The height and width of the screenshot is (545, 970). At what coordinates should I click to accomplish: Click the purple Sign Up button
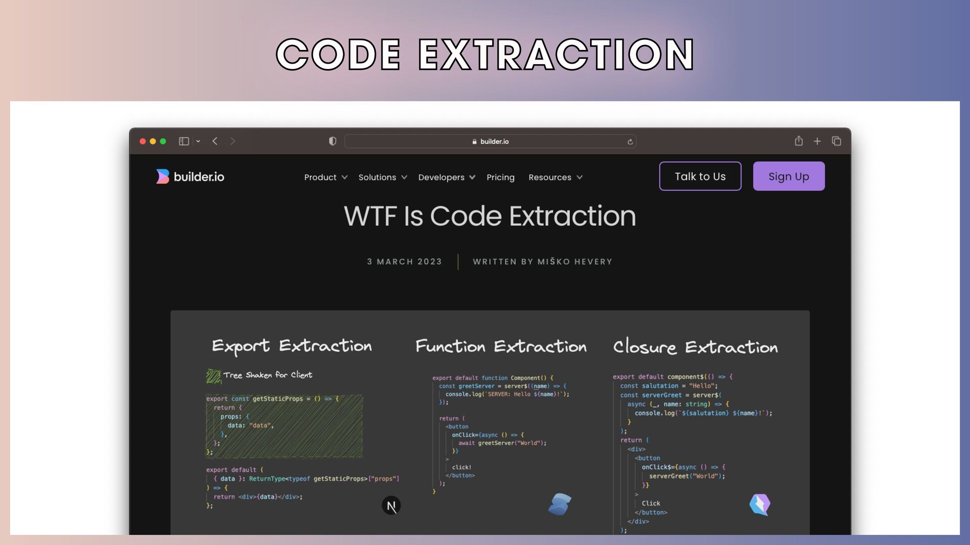pos(789,176)
